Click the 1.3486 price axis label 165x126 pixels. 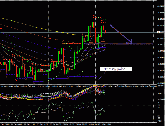161,6
